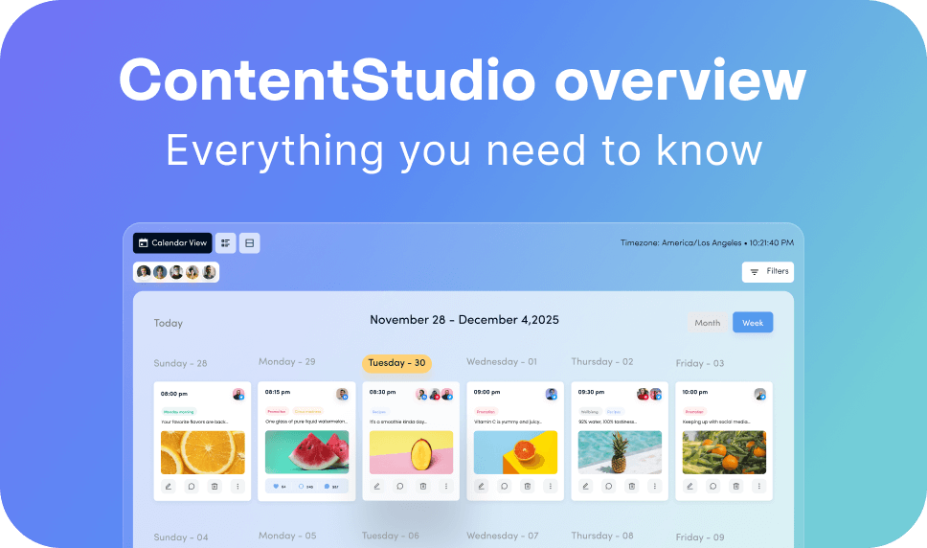The image size is (927, 548).
Task: Jump to Today in the calendar
Action: (x=169, y=324)
